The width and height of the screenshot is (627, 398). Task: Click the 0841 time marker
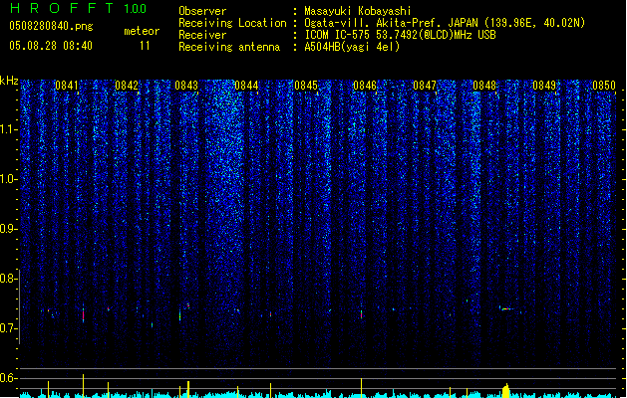67,86
